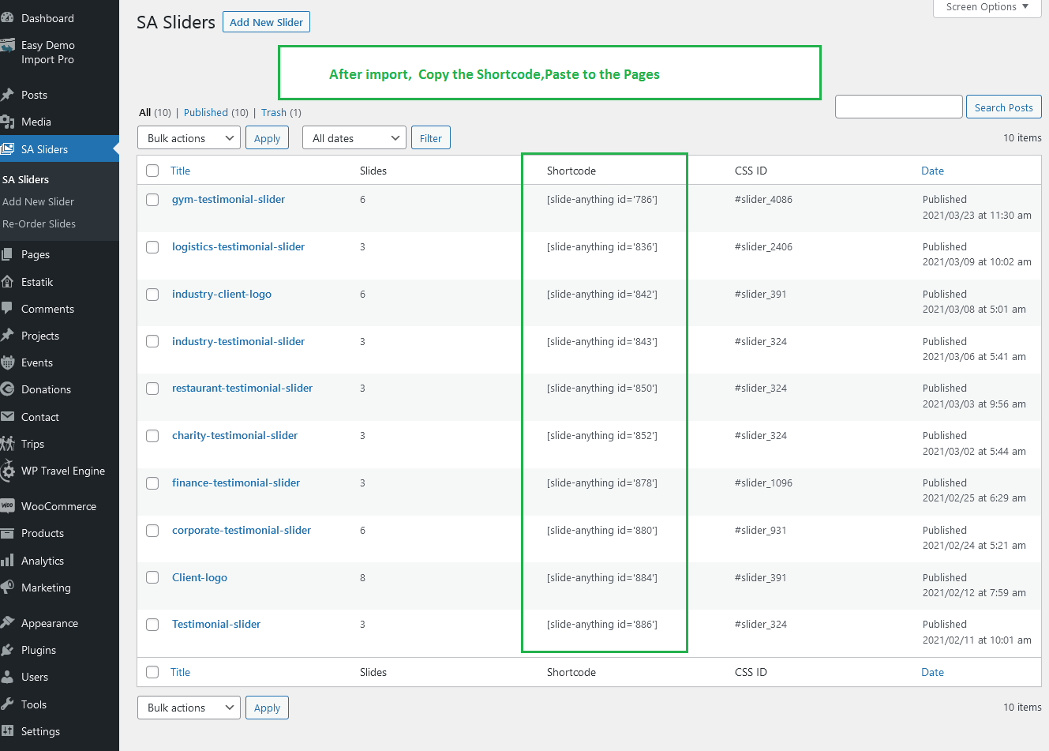The height and width of the screenshot is (751, 1049).
Task: Check the corporate-testimonial-slider row checkbox
Action: tap(152, 531)
